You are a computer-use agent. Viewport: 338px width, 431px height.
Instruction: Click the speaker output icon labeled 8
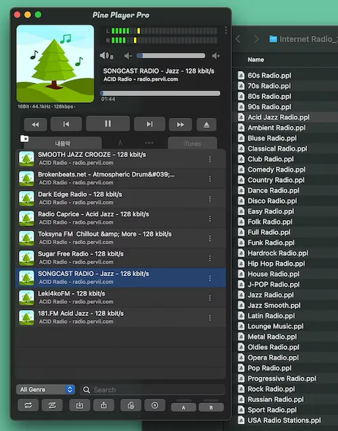[x=107, y=55]
